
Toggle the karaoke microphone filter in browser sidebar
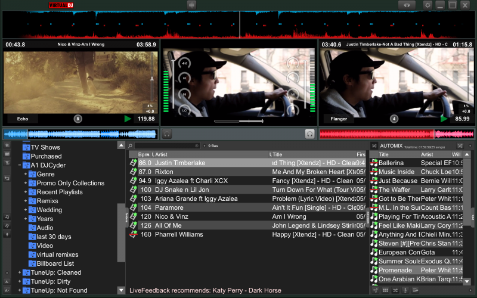pyautogui.click(x=7, y=234)
